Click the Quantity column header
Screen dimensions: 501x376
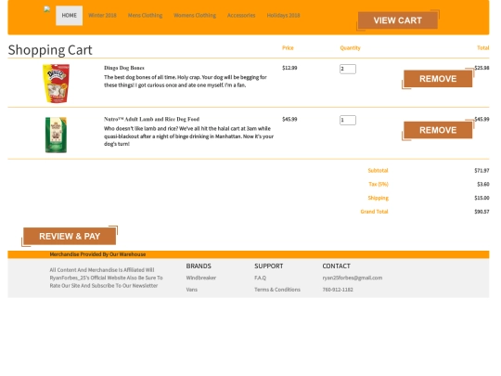tap(350, 48)
